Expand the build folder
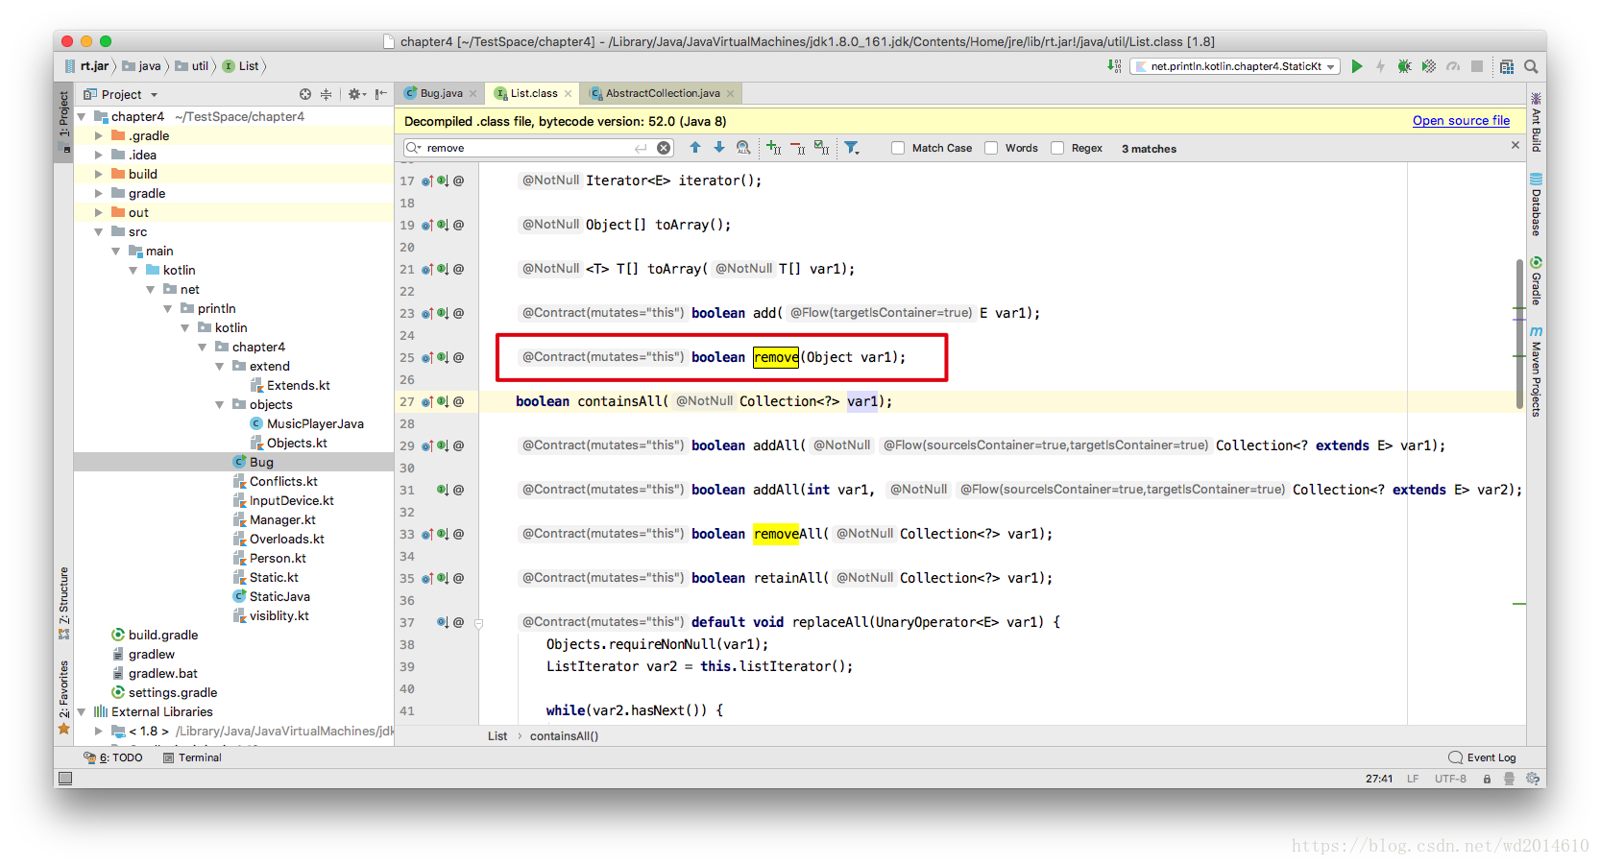1600x865 pixels. tap(98, 174)
